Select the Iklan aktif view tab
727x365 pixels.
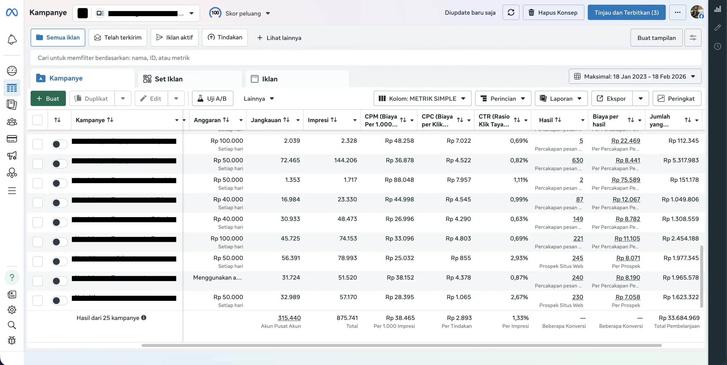(x=174, y=37)
